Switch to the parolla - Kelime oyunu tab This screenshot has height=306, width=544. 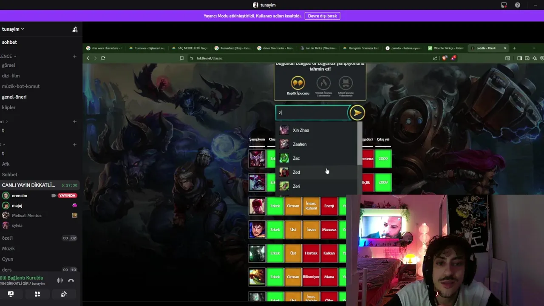pyautogui.click(x=403, y=48)
